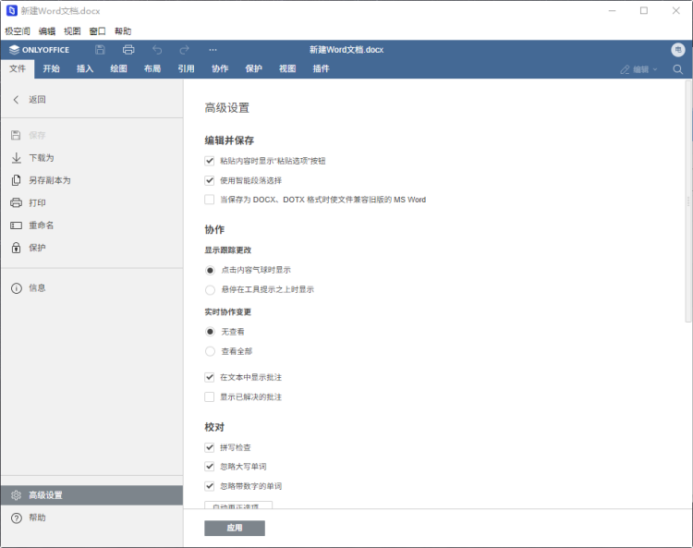
Task: Click the 应用 apply button
Action: pos(235,529)
